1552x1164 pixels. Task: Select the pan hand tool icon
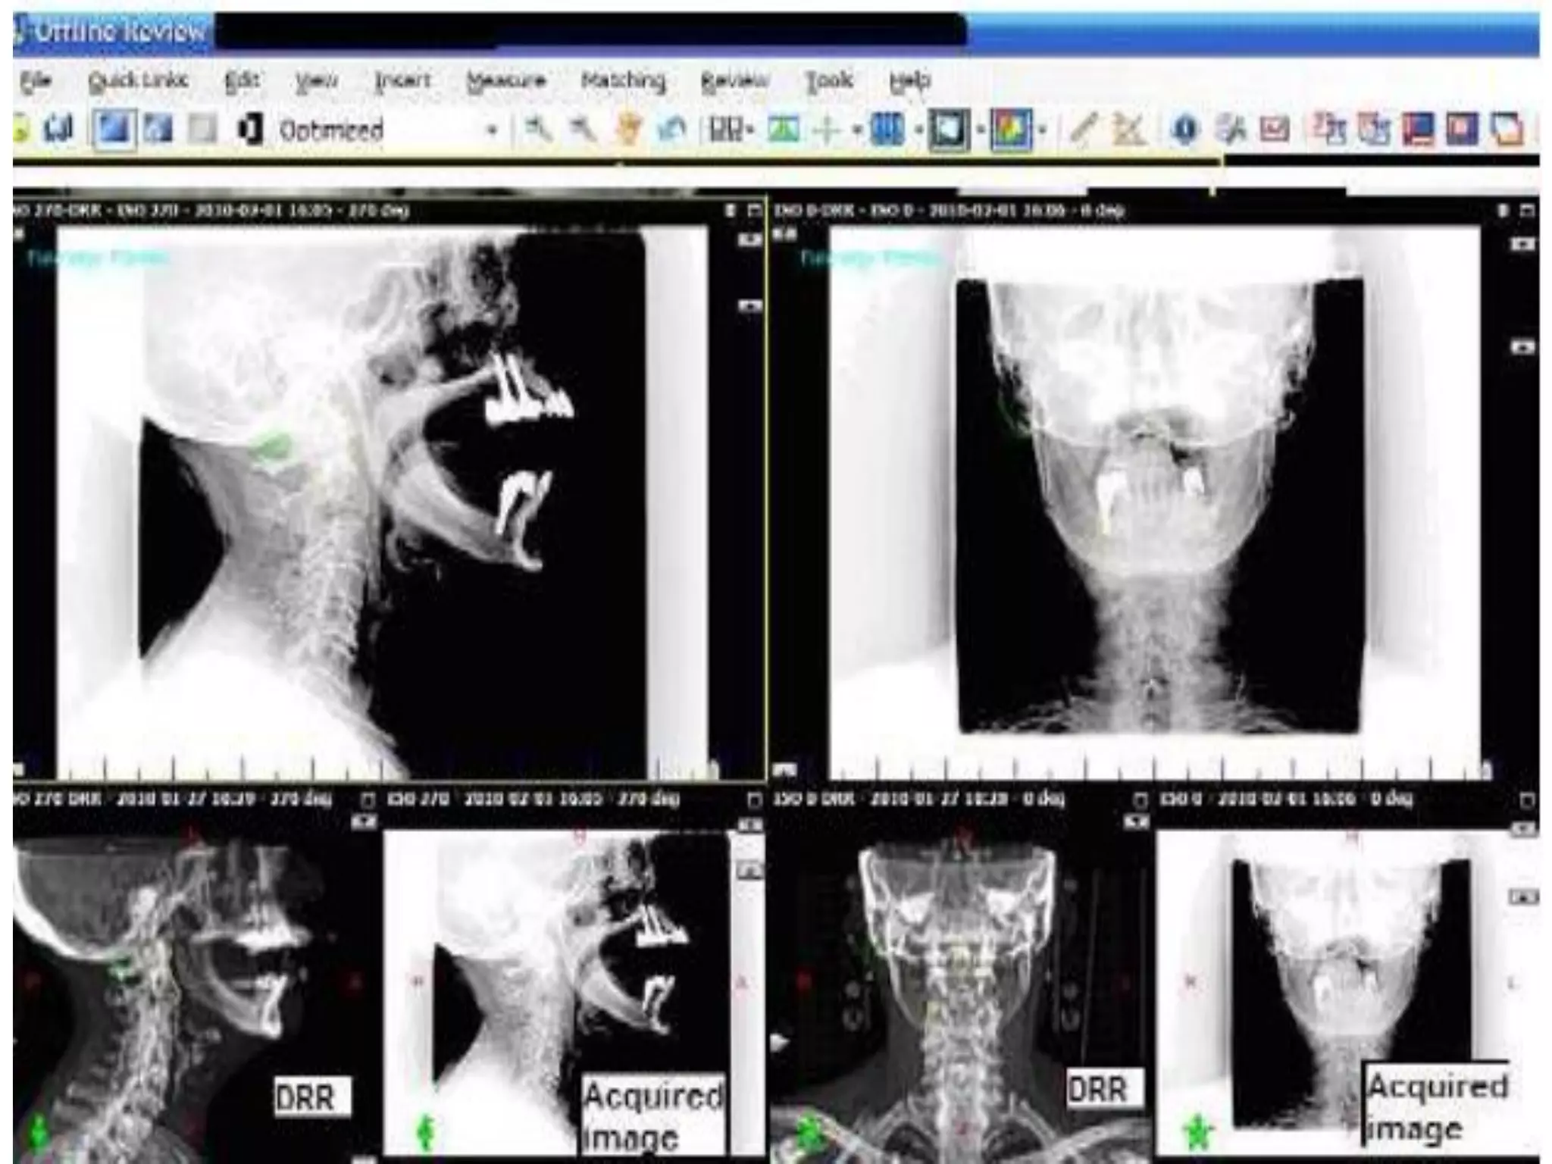(627, 130)
